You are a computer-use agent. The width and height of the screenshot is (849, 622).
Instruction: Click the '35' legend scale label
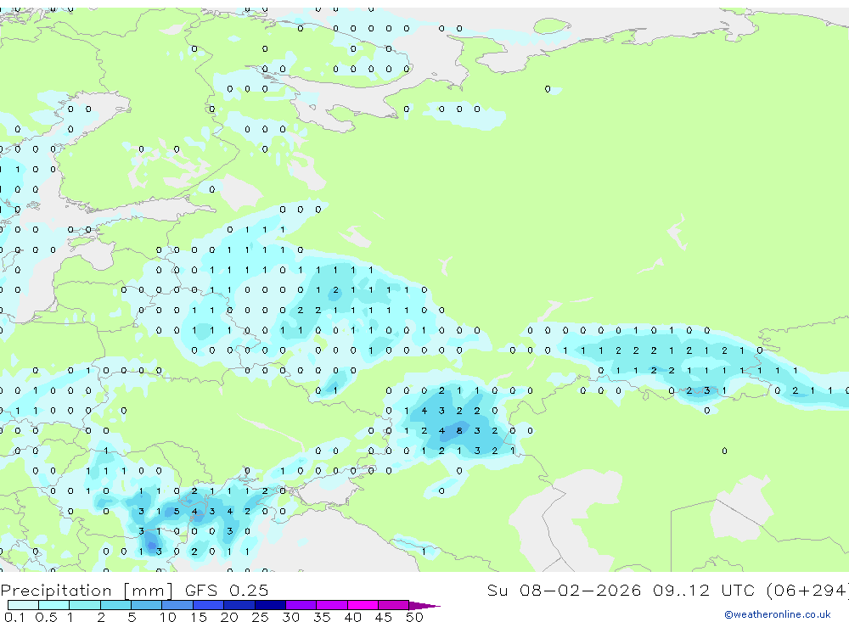[322, 617]
